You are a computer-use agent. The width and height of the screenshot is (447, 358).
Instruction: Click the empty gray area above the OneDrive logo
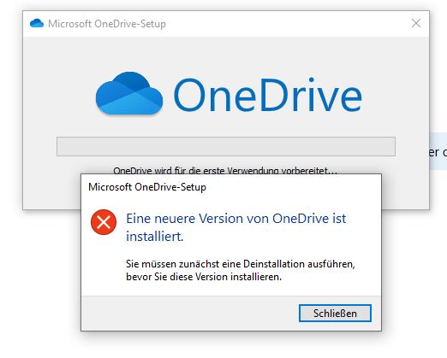point(226,54)
